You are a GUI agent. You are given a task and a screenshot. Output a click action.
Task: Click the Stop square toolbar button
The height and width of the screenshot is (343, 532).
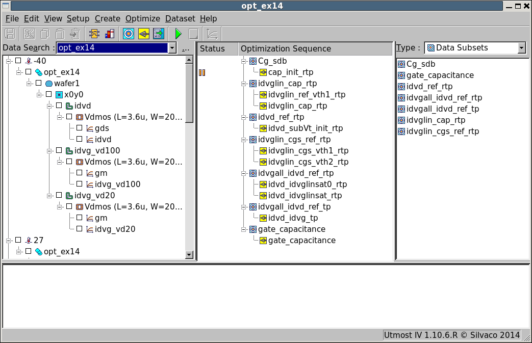point(193,34)
